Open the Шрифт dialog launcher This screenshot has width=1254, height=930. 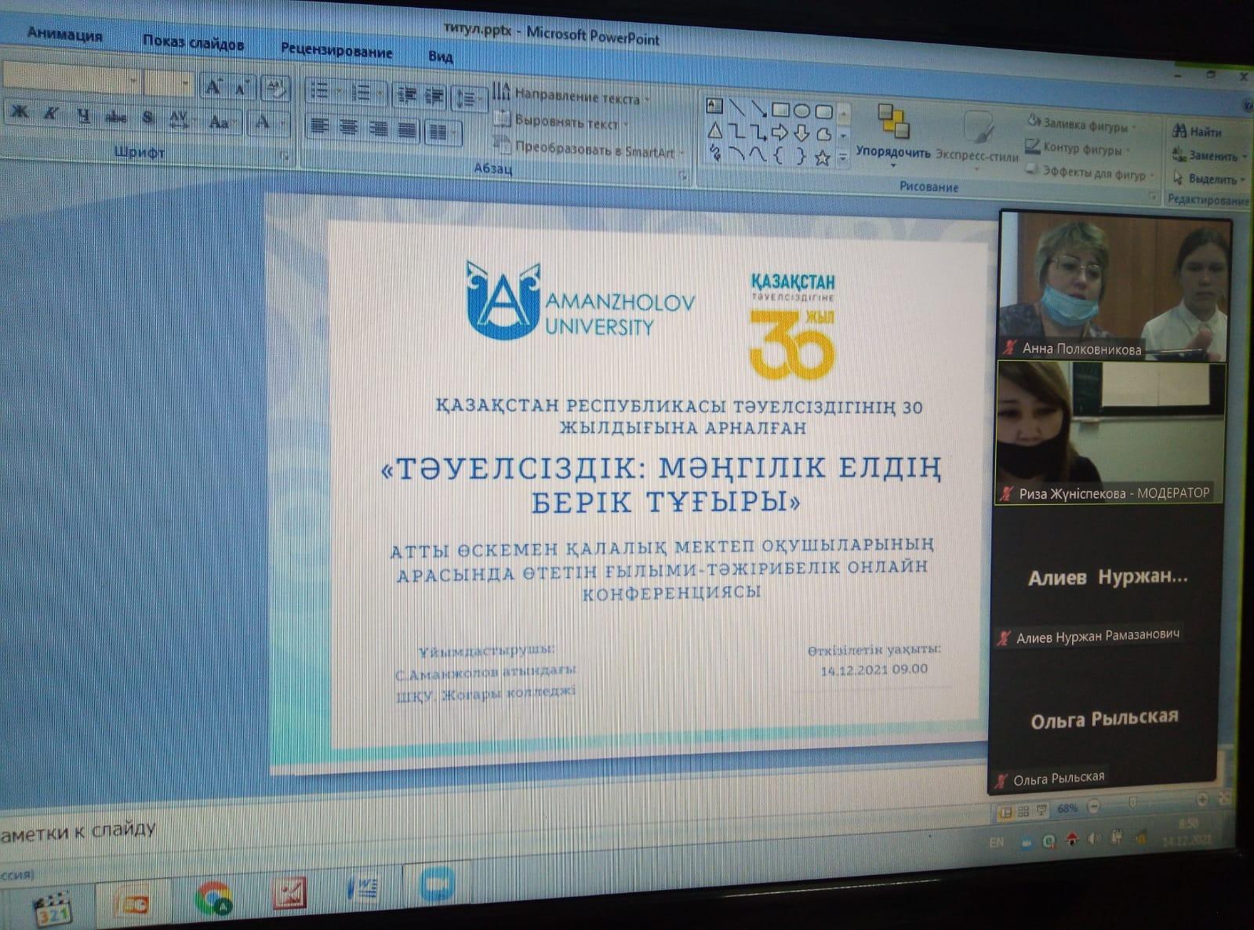point(285,157)
